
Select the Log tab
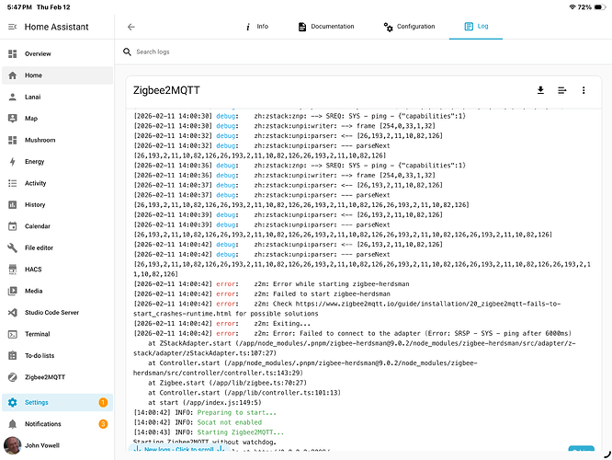(476, 27)
